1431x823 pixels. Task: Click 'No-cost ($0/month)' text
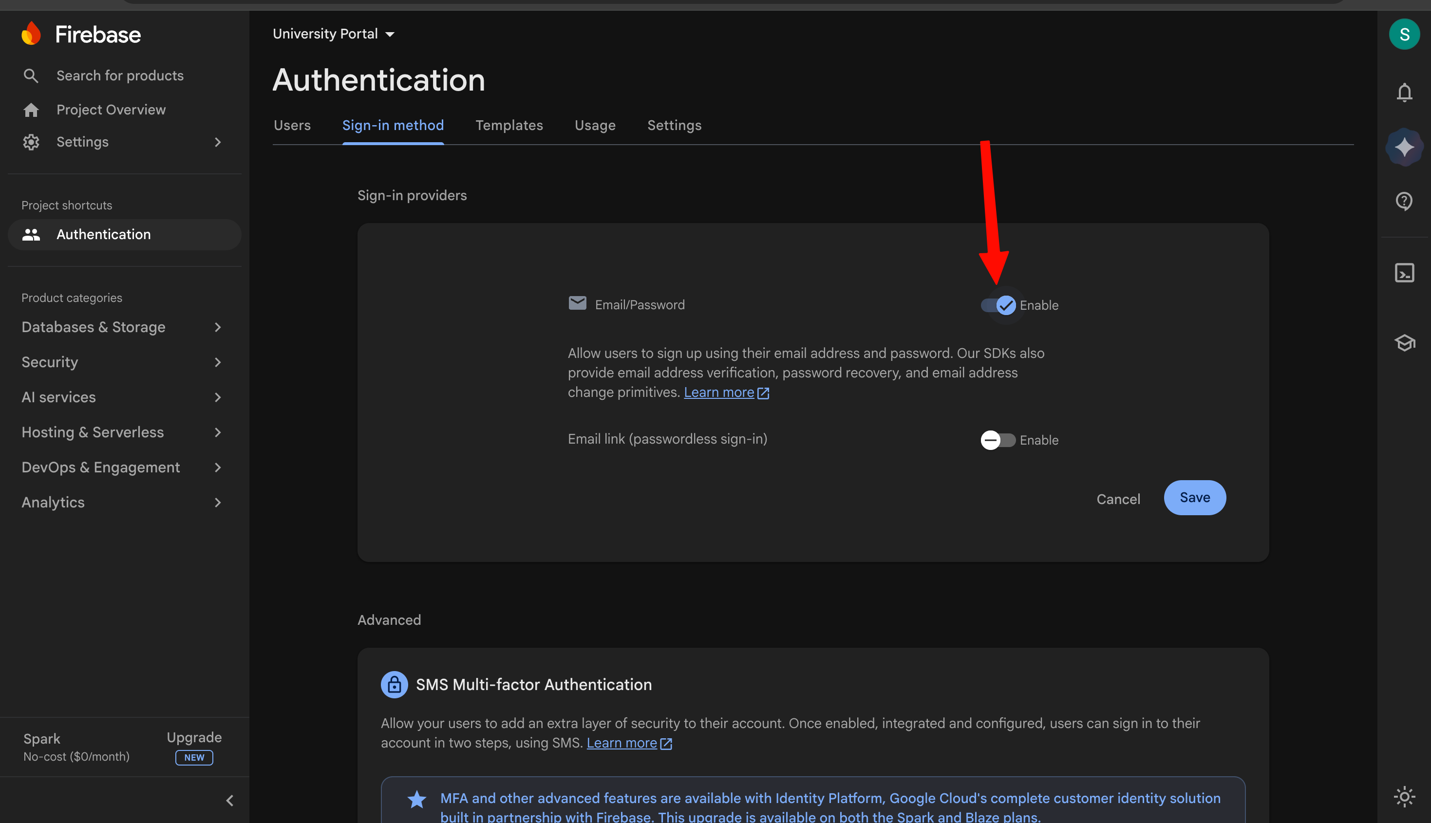pos(76,756)
